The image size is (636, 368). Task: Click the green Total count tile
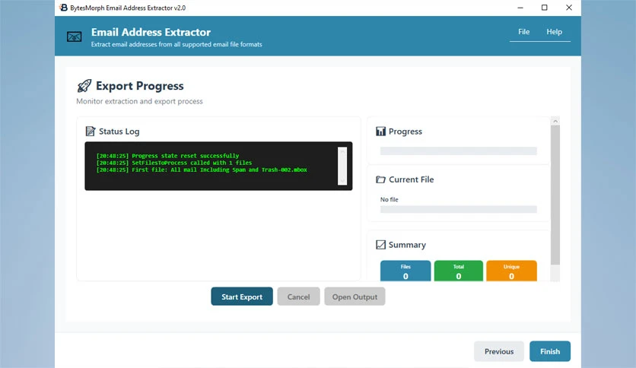click(x=458, y=271)
